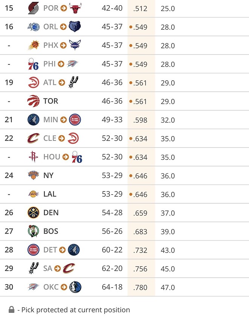Open the LAL team link
Screen dimensions: 249x320
(x=50, y=194)
